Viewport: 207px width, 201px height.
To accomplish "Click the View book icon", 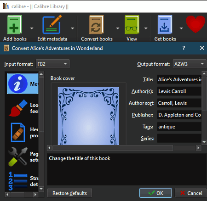I will (132, 25).
